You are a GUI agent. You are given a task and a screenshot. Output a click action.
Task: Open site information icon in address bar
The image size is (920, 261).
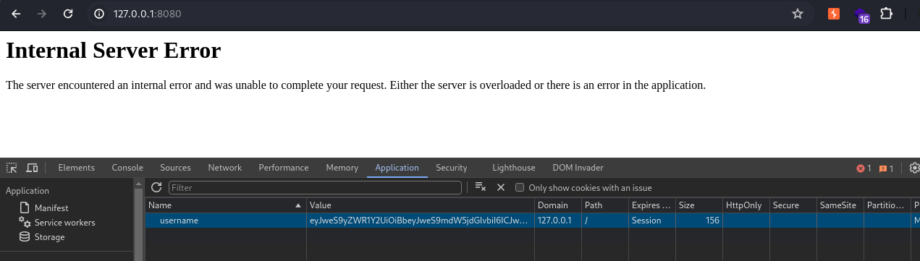pyautogui.click(x=100, y=14)
